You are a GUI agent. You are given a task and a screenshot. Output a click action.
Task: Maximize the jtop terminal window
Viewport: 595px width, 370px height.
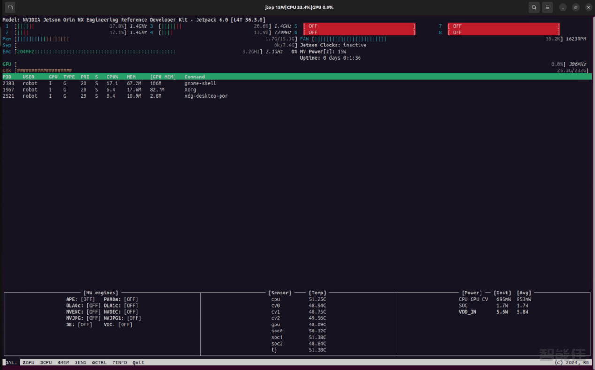pyautogui.click(x=576, y=8)
